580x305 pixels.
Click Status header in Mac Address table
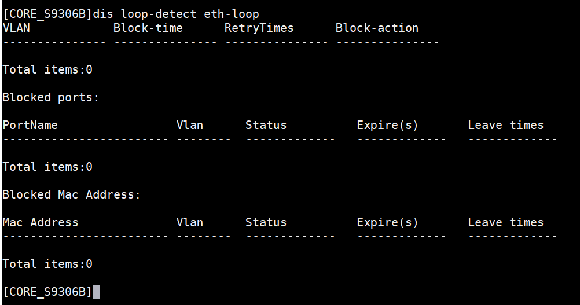point(266,223)
